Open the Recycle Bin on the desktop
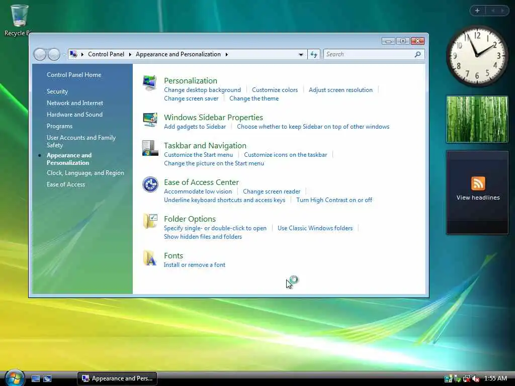Viewport: 515px width, 386px height. click(x=19, y=20)
